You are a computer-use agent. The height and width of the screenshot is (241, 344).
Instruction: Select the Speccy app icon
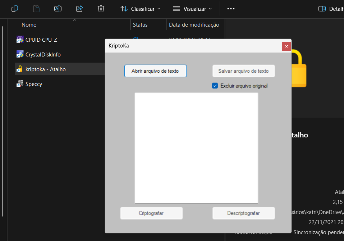click(x=20, y=83)
